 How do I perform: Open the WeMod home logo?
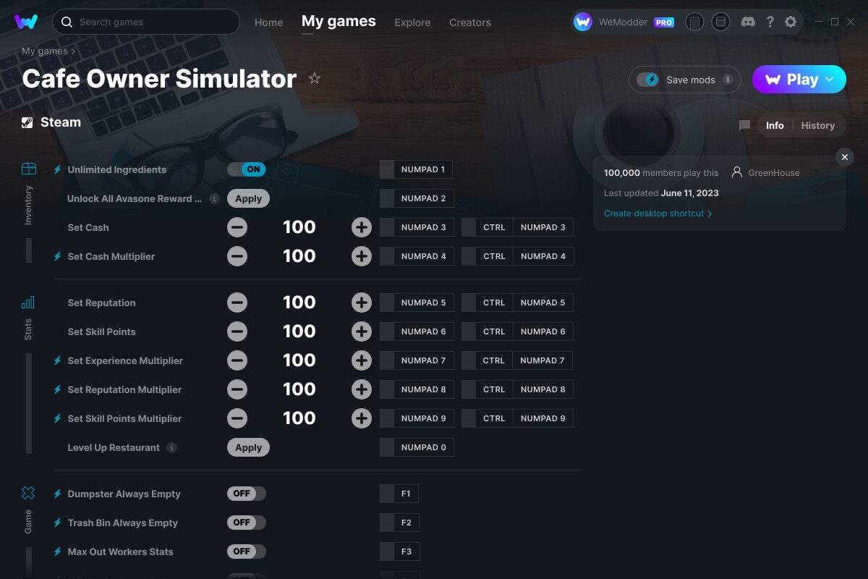click(x=26, y=22)
